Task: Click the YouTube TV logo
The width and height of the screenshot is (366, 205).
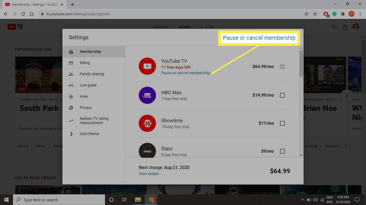Action: (x=15, y=27)
